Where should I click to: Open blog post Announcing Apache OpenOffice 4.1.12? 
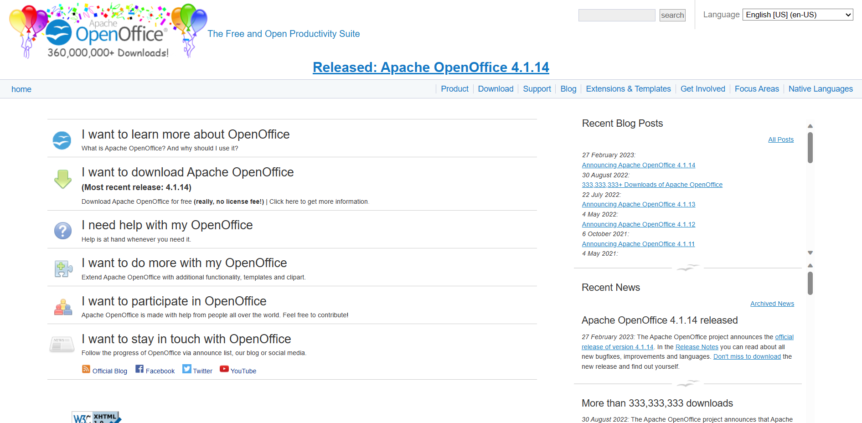639,224
